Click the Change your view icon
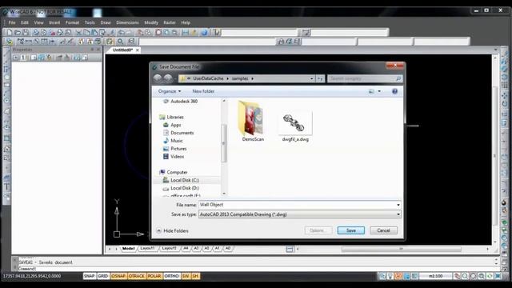Screen dimensions: 512x288 pos(371,91)
